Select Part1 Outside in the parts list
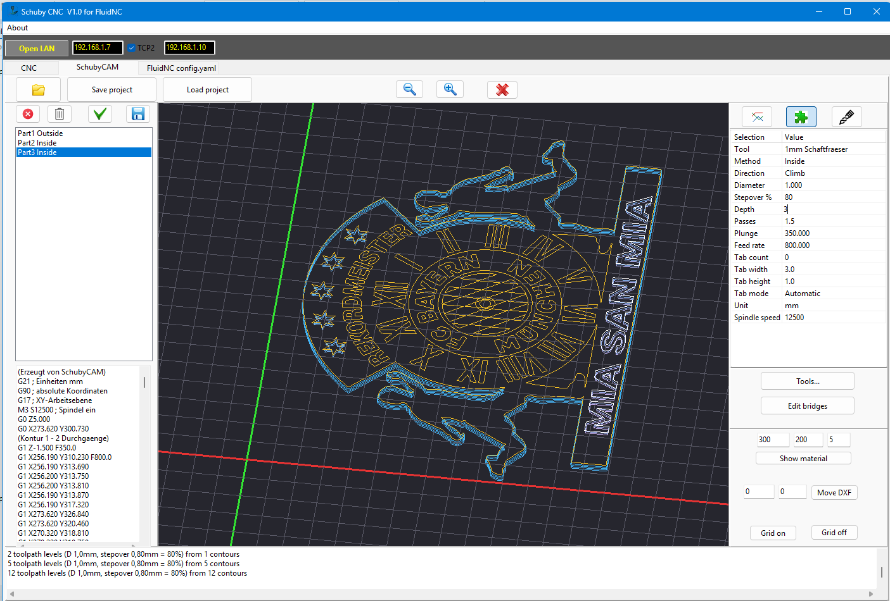890x601 pixels. point(84,133)
